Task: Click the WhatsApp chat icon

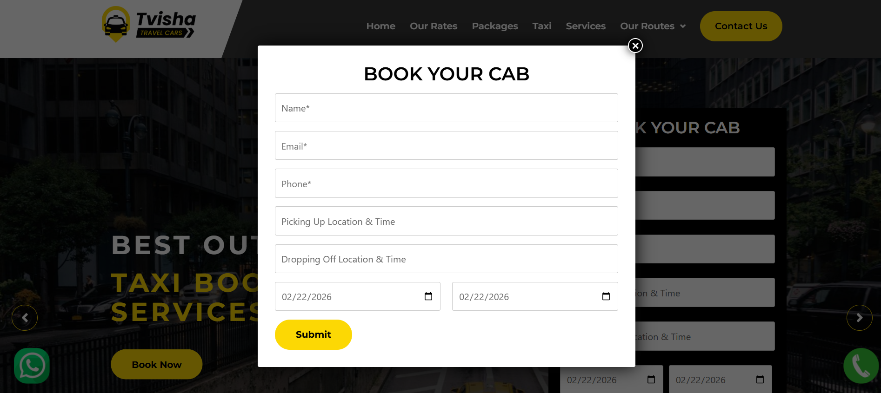Action: (x=32, y=366)
